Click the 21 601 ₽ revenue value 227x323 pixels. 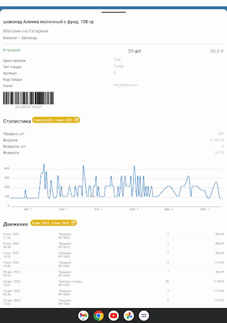(x=217, y=140)
